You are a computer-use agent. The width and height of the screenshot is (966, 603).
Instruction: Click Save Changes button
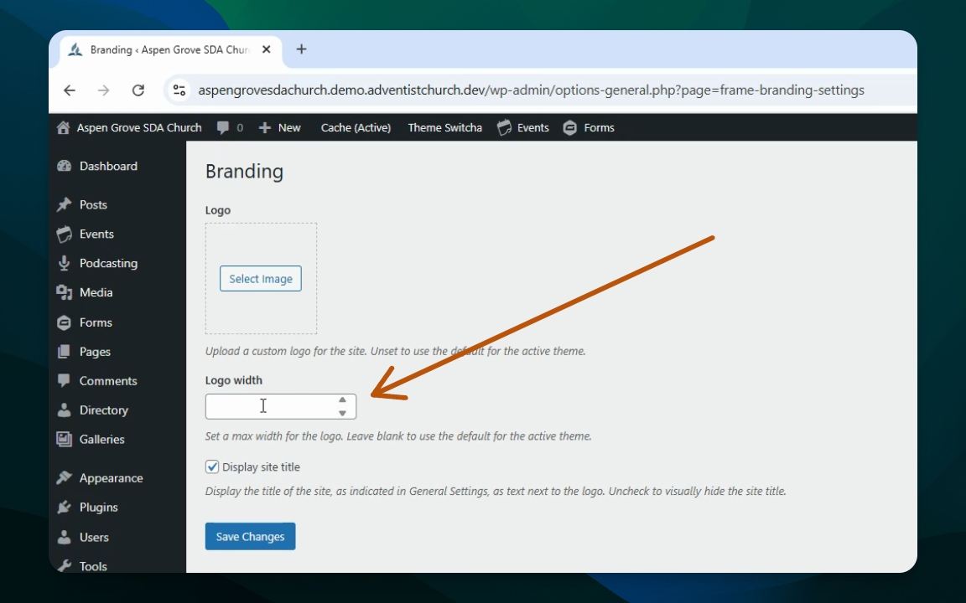(250, 536)
